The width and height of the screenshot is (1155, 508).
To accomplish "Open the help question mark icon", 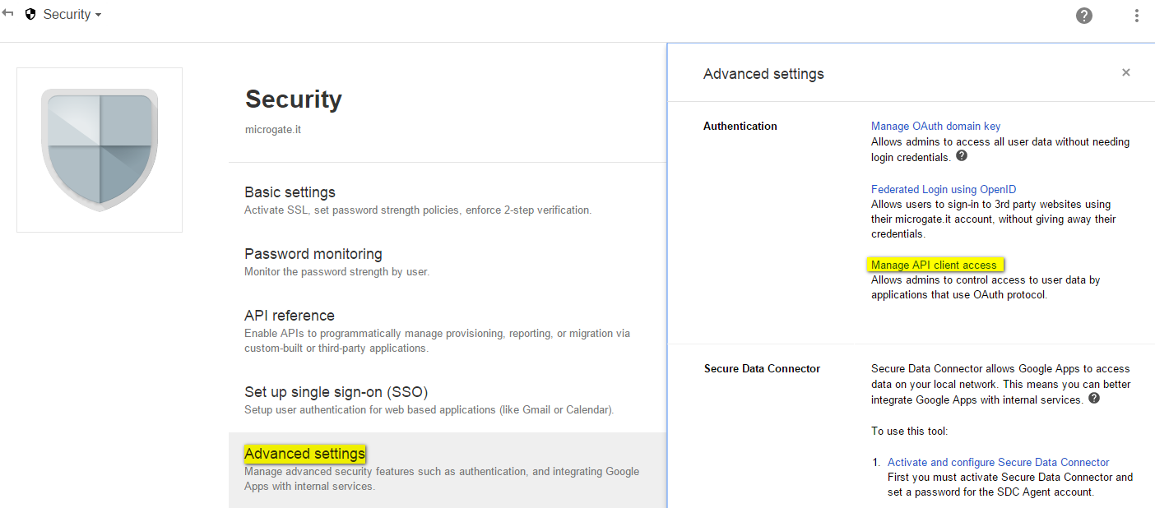I will click(x=1084, y=15).
